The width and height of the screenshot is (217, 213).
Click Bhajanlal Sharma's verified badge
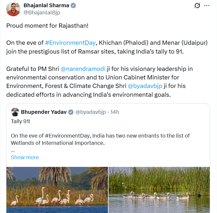(73, 6)
